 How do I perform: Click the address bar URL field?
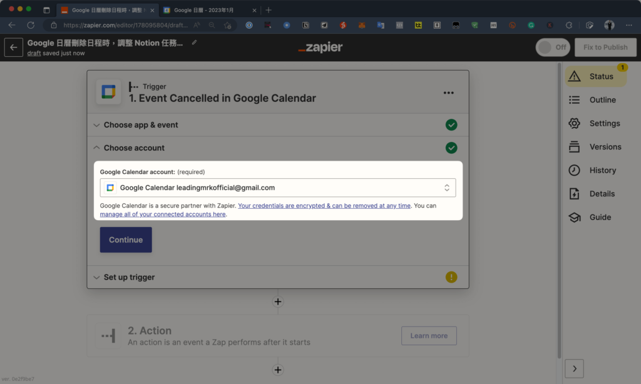coord(125,25)
